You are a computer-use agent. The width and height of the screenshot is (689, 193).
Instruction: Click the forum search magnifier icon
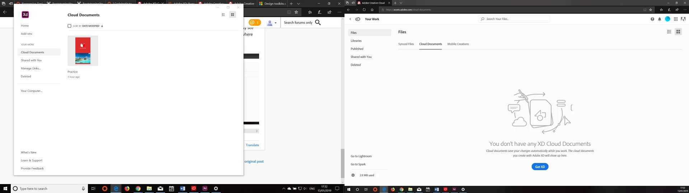pos(318,23)
